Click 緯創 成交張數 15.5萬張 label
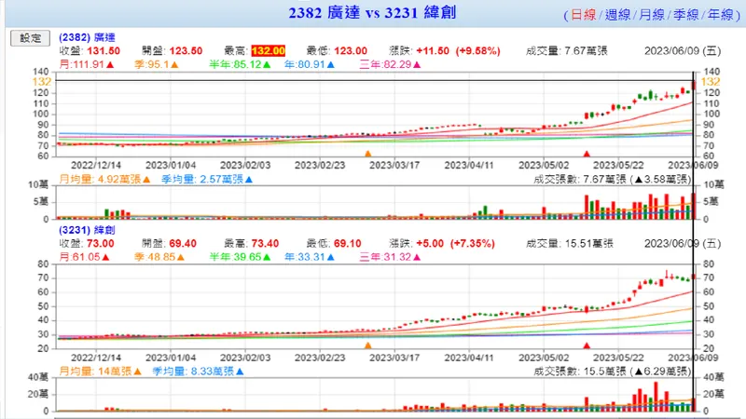This screenshot has height=419, width=746. 612,371
